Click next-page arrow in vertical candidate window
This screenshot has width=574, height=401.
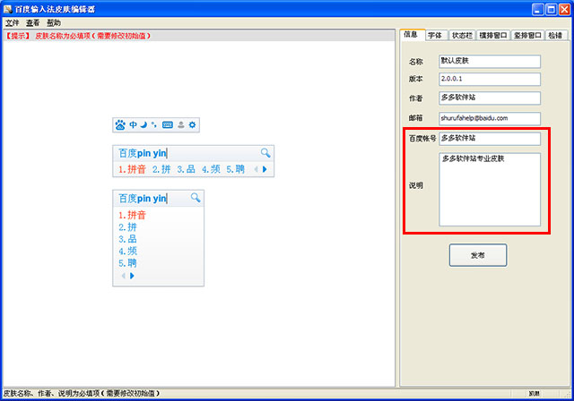pyautogui.click(x=132, y=276)
